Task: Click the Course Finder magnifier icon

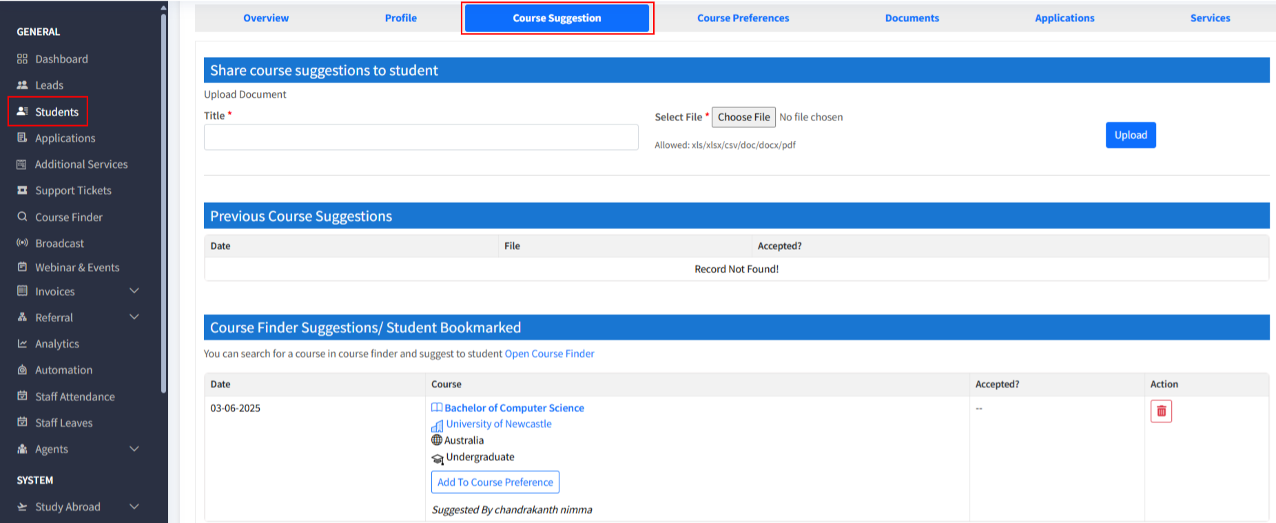Action: click(x=22, y=217)
